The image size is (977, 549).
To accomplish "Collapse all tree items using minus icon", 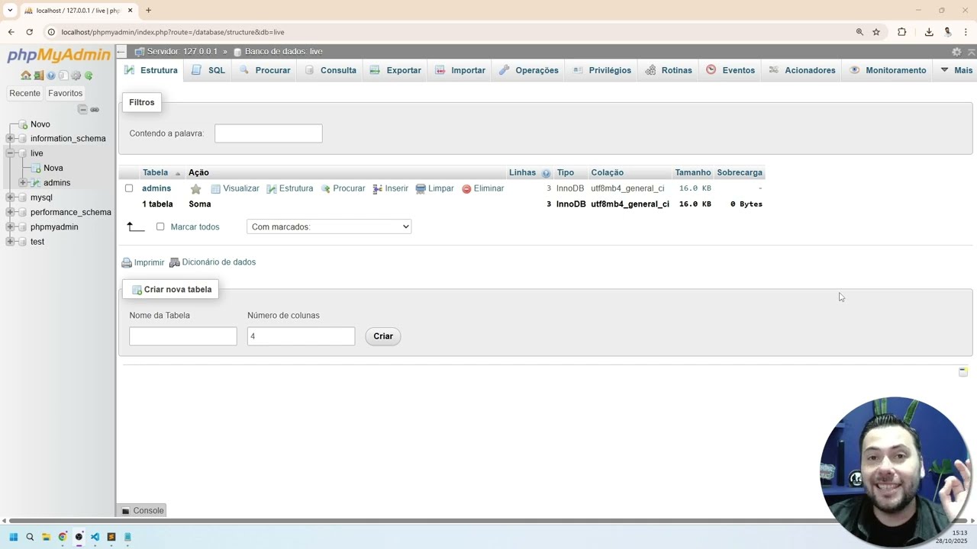I will [82, 110].
